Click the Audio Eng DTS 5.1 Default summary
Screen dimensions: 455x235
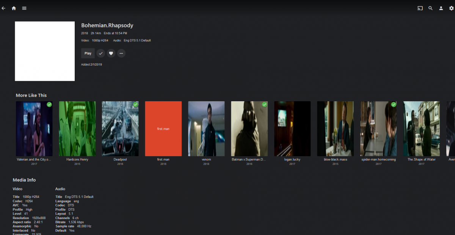coord(132,40)
